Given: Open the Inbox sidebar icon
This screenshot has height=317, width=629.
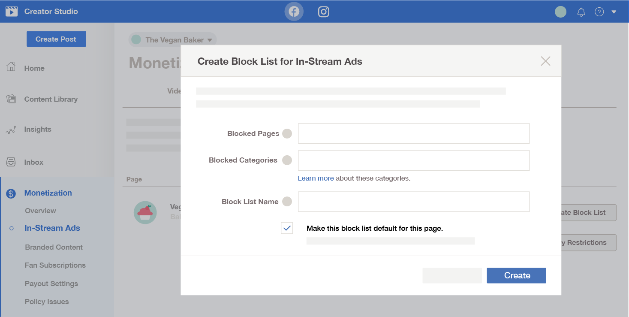Looking at the screenshot, I should pyautogui.click(x=11, y=162).
